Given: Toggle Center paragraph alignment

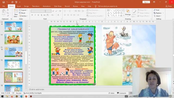Looking at the screenshot, I should 68,15.
